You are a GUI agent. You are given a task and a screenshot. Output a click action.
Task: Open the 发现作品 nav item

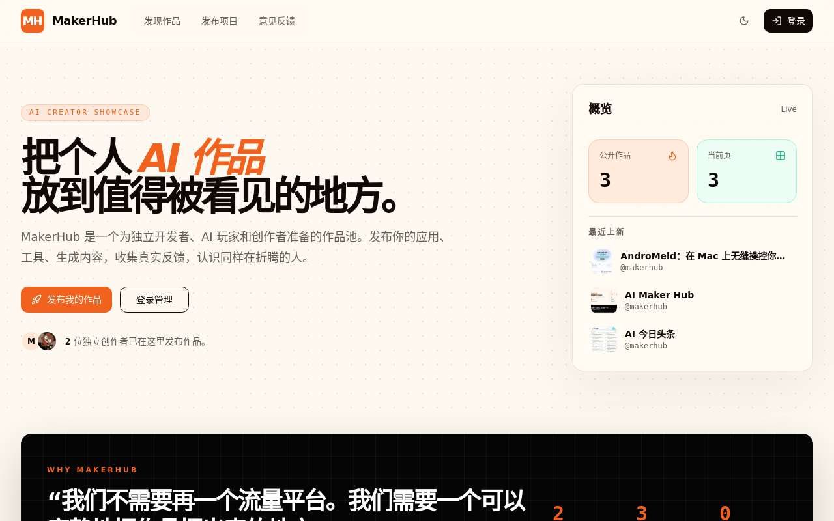(162, 21)
